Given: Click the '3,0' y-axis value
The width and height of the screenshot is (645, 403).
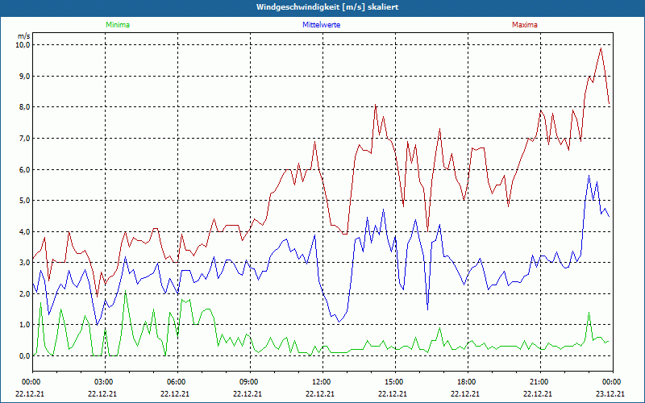Looking at the screenshot, I should 25,263.
